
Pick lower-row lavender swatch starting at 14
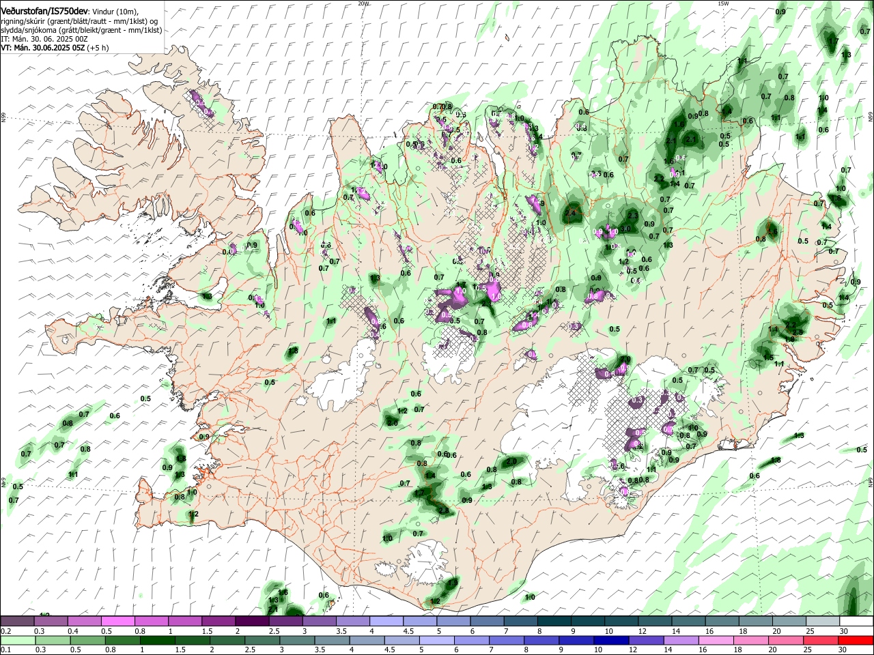tap(681, 640)
